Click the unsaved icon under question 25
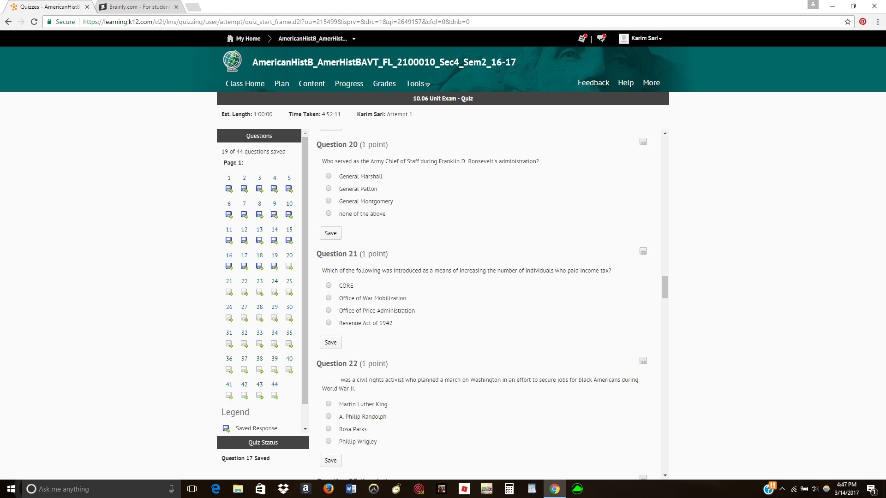 pos(289,292)
